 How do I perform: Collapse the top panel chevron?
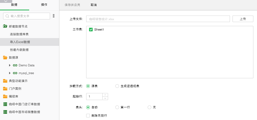click(6, 1)
